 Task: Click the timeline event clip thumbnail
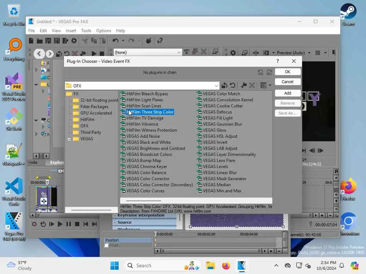point(43,197)
